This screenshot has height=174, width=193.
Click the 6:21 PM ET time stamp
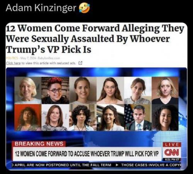point(172,159)
